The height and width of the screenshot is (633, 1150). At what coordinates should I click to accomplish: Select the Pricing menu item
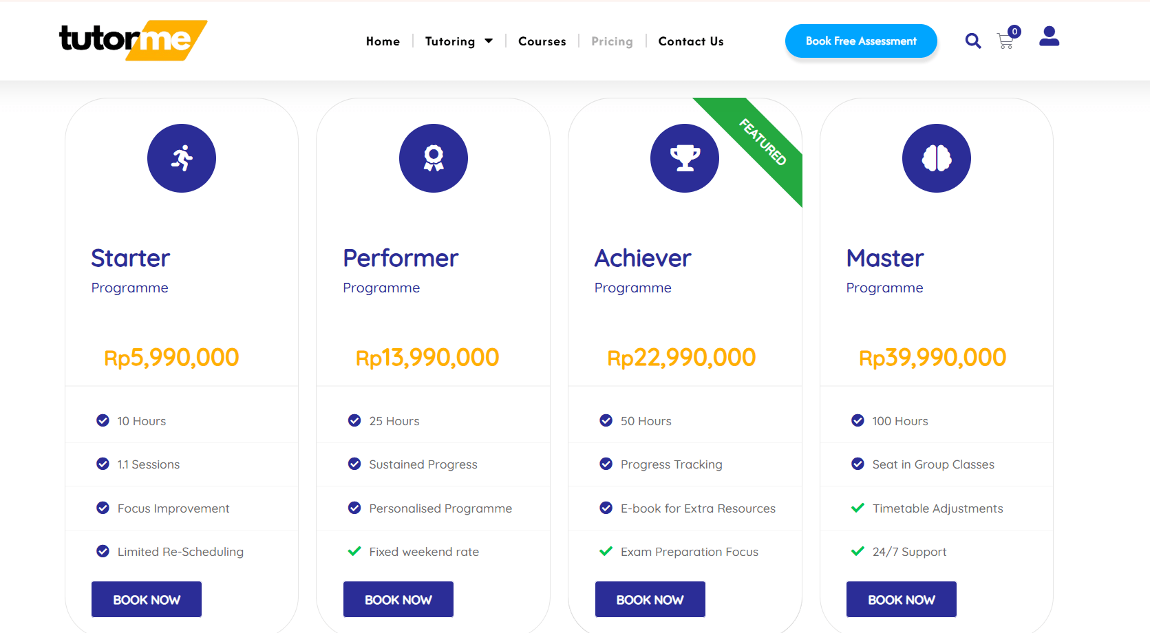612,41
